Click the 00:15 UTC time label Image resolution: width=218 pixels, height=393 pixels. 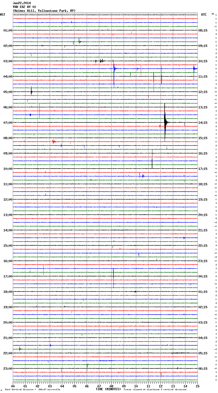203,276
